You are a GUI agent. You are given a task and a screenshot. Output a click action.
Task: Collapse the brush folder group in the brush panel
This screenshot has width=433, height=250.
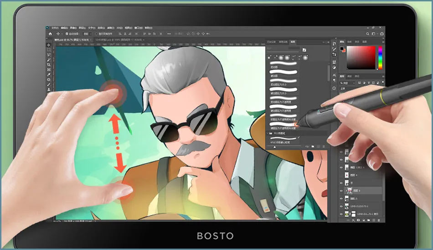267,134
